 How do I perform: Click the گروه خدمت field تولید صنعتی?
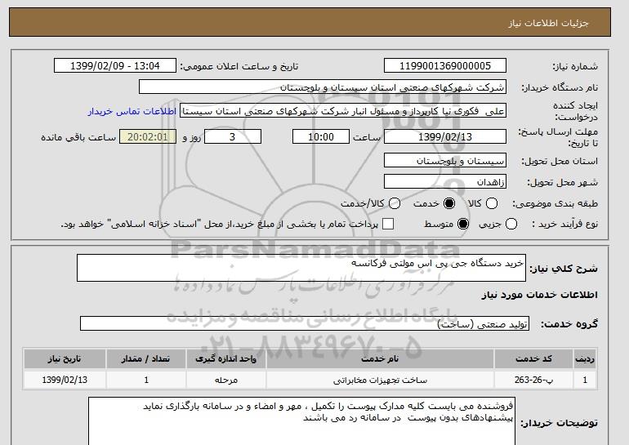305,323
